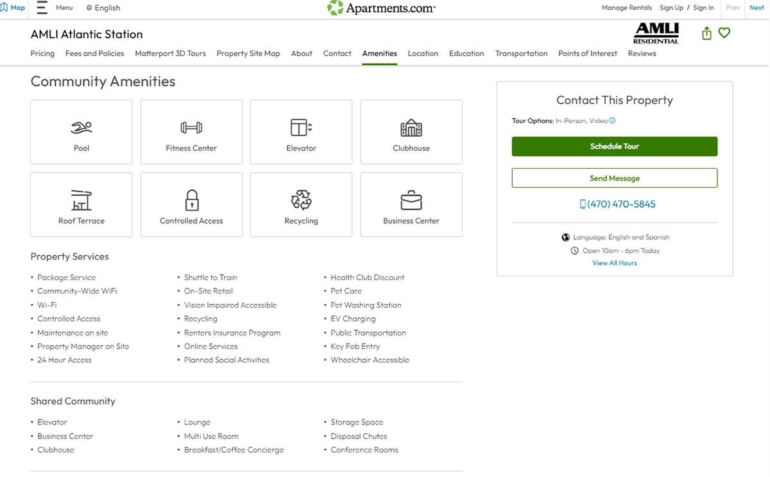Click the Controlled Access padlock icon
The height and width of the screenshot is (477, 770).
(x=191, y=200)
